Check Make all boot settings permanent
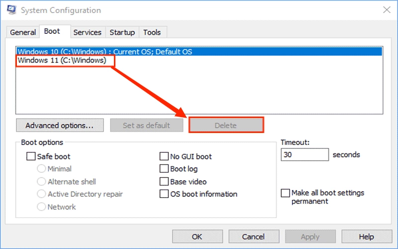The height and width of the screenshot is (249, 398). coord(285,193)
